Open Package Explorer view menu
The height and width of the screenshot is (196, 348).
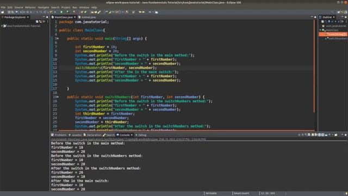(x=47, y=22)
